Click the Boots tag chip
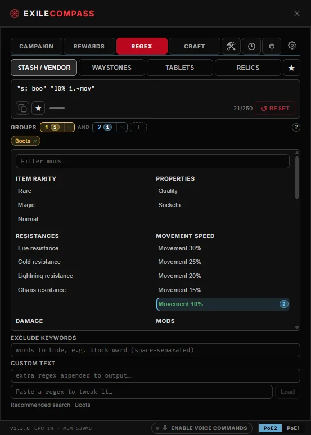Screen dimensions: 311x435 [x=25, y=141]
